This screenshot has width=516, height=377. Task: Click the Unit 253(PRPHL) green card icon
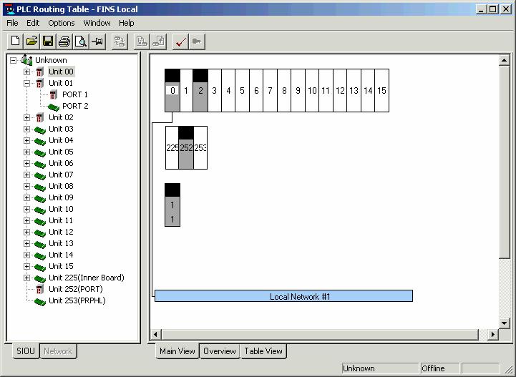coord(40,301)
